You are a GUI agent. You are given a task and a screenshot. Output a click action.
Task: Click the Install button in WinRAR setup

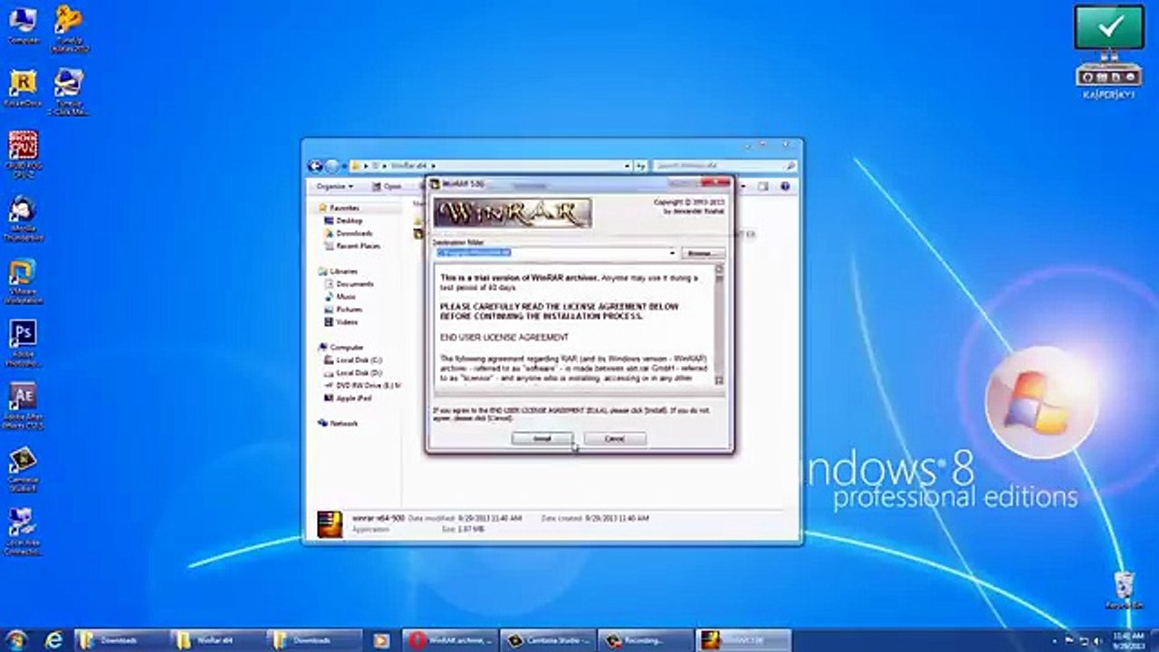(542, 438)
